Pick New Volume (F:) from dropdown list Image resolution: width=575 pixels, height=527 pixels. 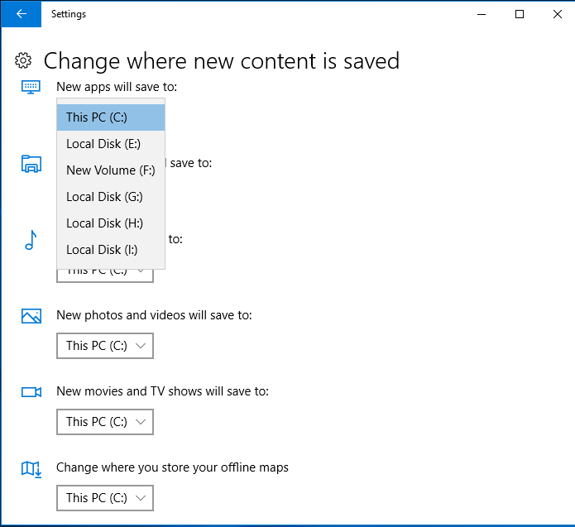pyautogui.click(x=111, y=170)
